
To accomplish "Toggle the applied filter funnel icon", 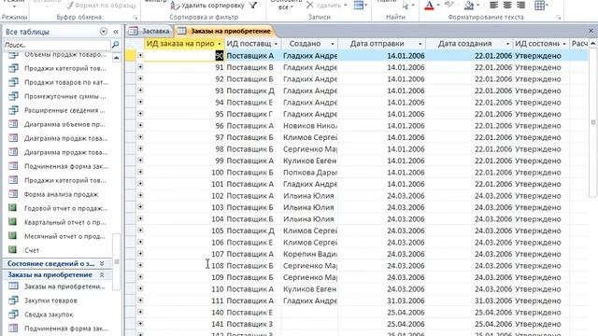I will coord(253,5).
